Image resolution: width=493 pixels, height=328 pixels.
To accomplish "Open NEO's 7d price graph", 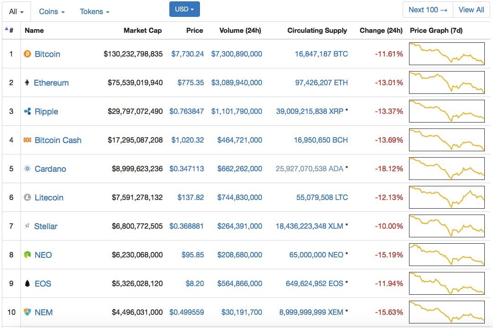I will pyautogui.click(x=447, y=255).
